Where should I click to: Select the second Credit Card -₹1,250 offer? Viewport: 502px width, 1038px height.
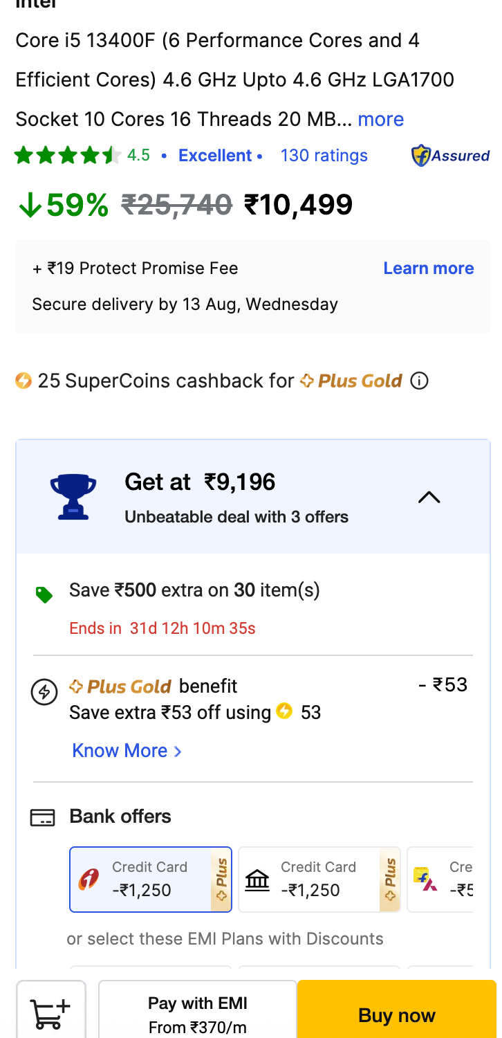319,880
